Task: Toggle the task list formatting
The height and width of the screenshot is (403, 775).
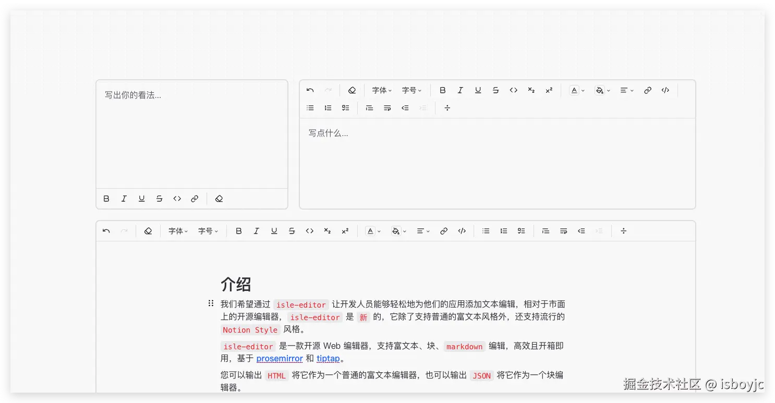Action: pos(345,108)
